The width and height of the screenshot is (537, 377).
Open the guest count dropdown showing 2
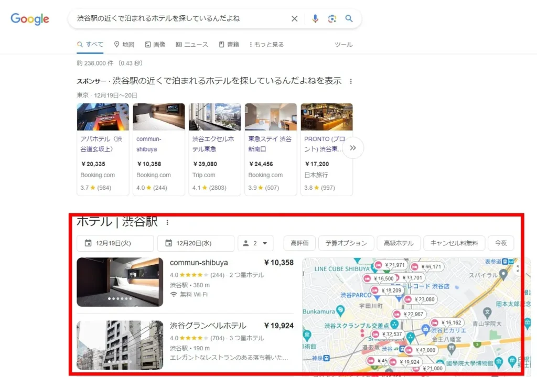pos(255,243)
